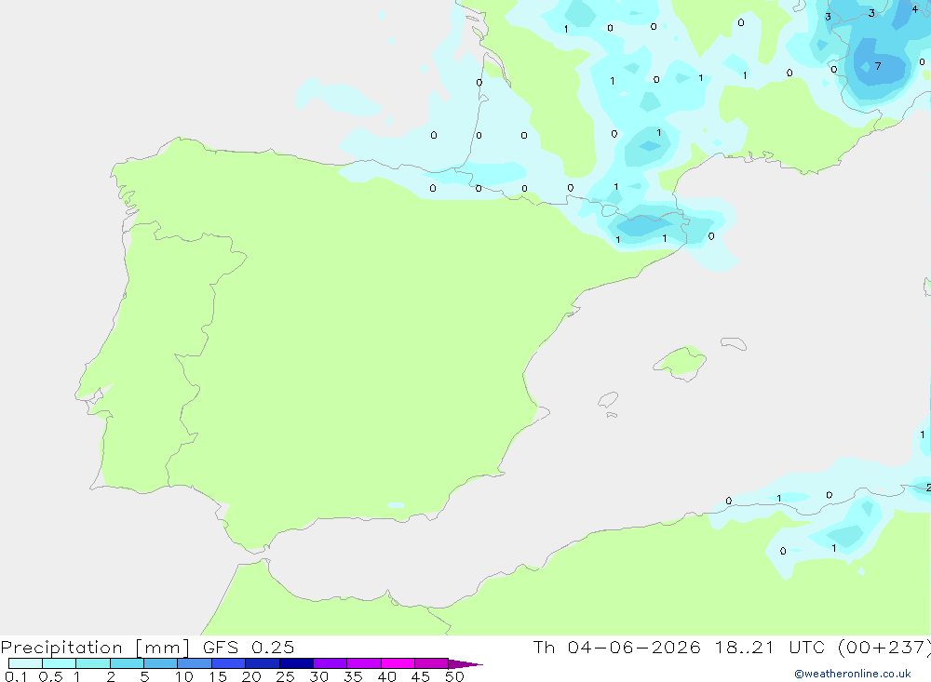Click the 'Precipitation [mm]' title text

[95, 648]
